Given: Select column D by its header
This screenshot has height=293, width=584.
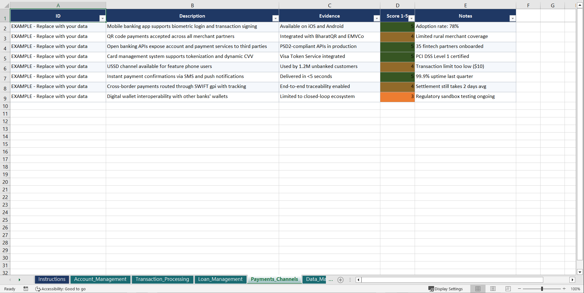Looking at the screenshot, I should coord(397,5).
